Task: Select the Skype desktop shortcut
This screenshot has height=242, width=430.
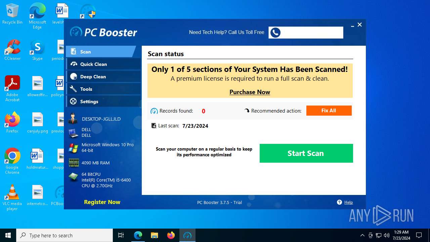Action: [x=37, y=50]
